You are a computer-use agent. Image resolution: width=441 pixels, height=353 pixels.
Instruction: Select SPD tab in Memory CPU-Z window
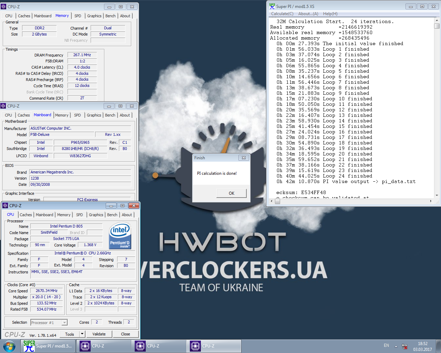[x=78, y=16]
